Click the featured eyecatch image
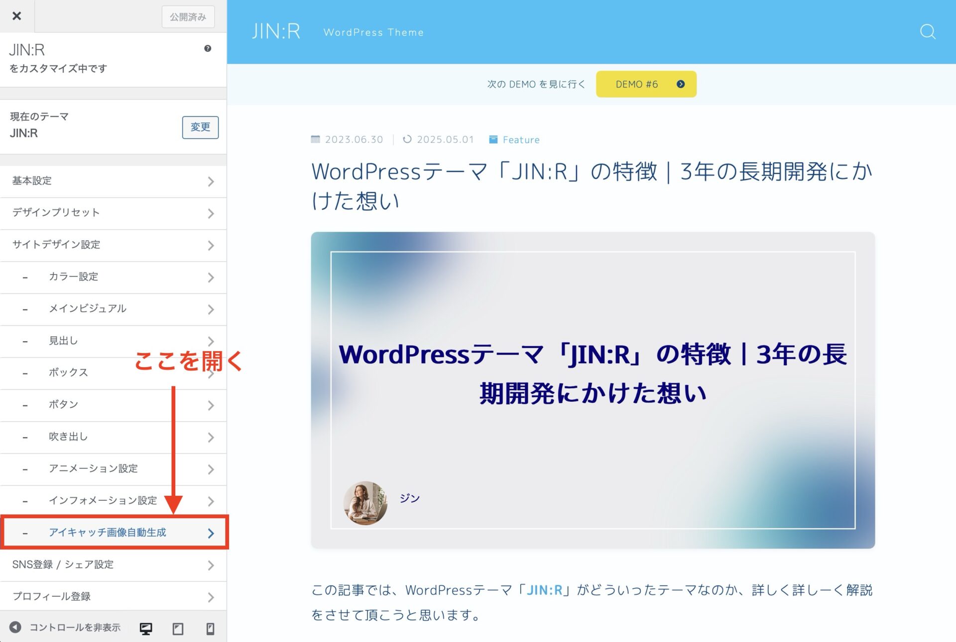 pos(593,390)
